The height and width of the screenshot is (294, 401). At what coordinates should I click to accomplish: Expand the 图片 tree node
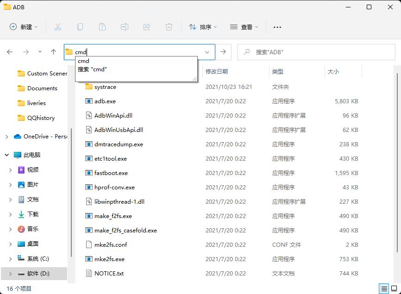(x=11, y=185)
